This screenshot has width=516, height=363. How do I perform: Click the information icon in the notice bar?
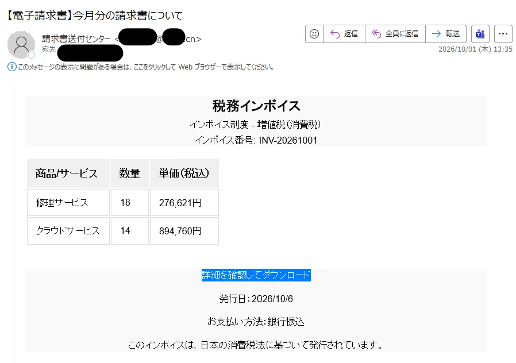12,67
